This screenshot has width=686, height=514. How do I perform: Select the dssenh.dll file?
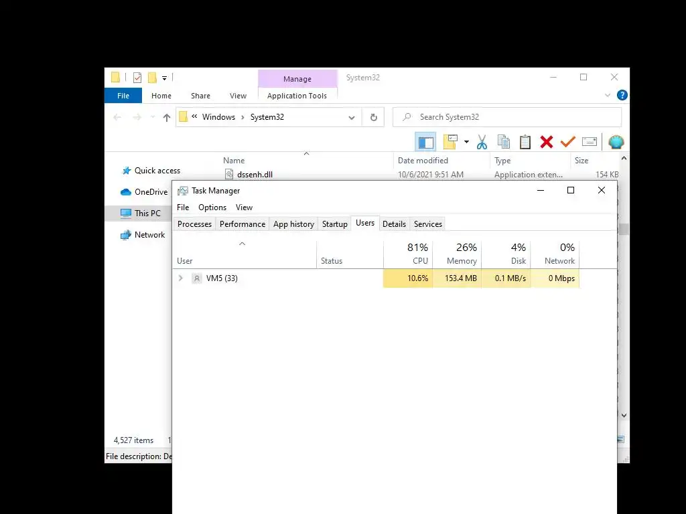(255, 175)
